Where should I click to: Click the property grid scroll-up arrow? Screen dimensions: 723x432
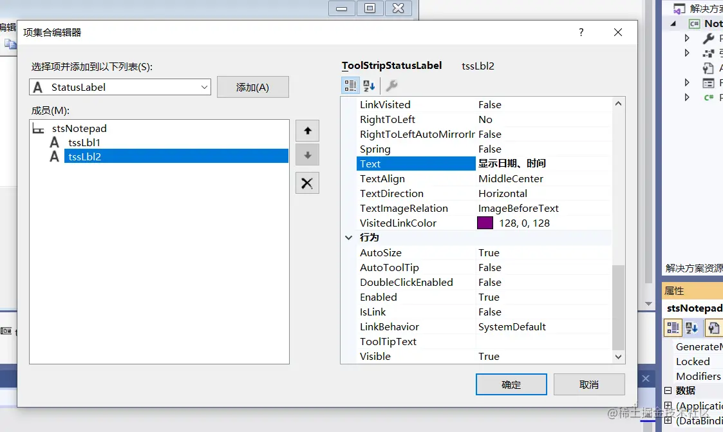(618, 104)
